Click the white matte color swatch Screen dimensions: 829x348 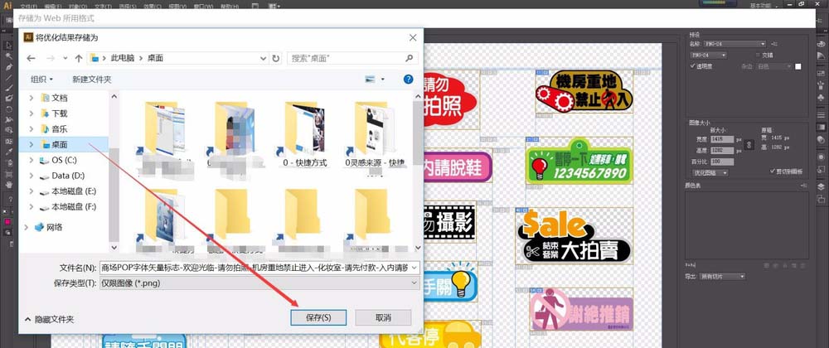click(x=797, y=66)
